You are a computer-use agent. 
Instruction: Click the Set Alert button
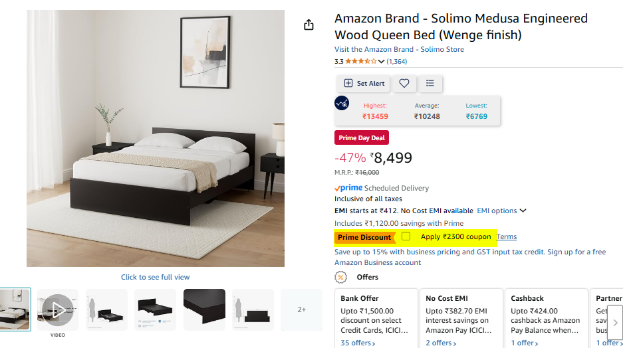(x=364, y=83)
